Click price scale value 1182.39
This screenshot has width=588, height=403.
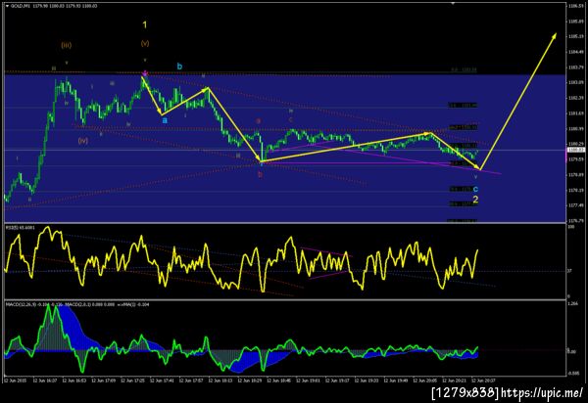(576, 98)
